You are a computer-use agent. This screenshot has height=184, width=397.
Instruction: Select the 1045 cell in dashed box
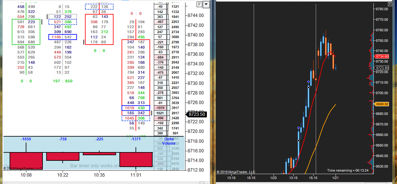[x=129, y=118]
